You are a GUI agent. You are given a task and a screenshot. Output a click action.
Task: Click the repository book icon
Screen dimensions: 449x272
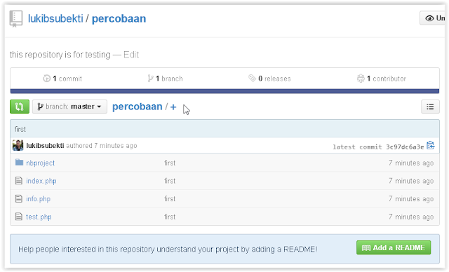[15, 19]
